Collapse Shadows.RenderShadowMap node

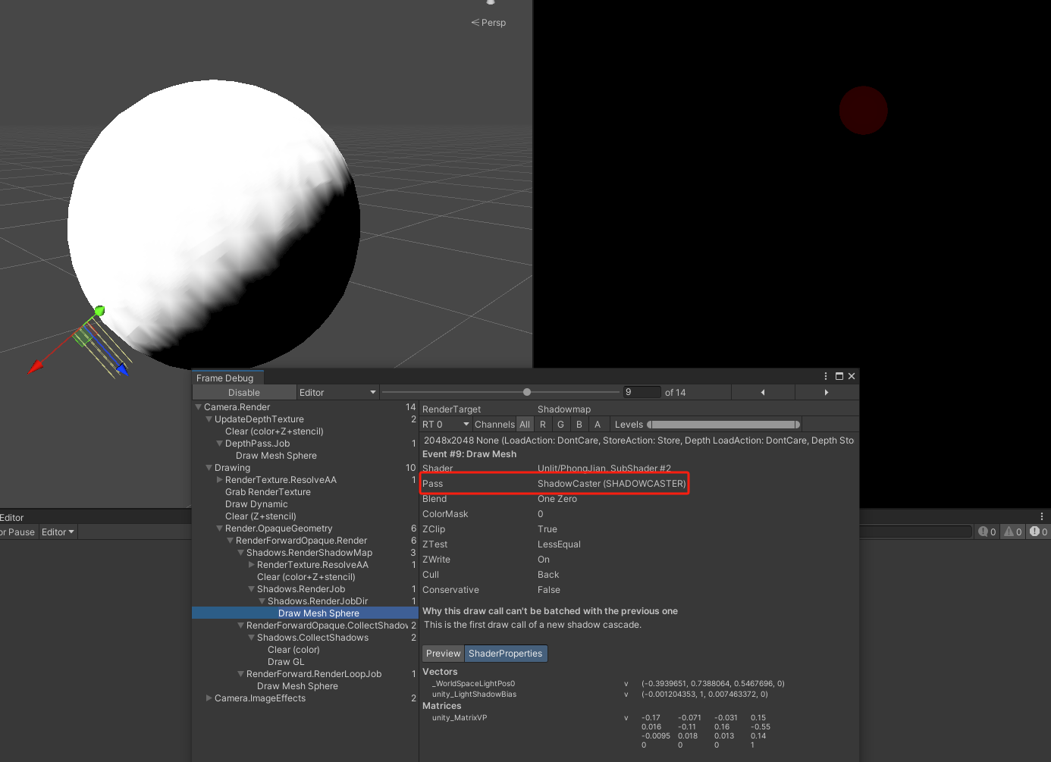pos(241,553)
